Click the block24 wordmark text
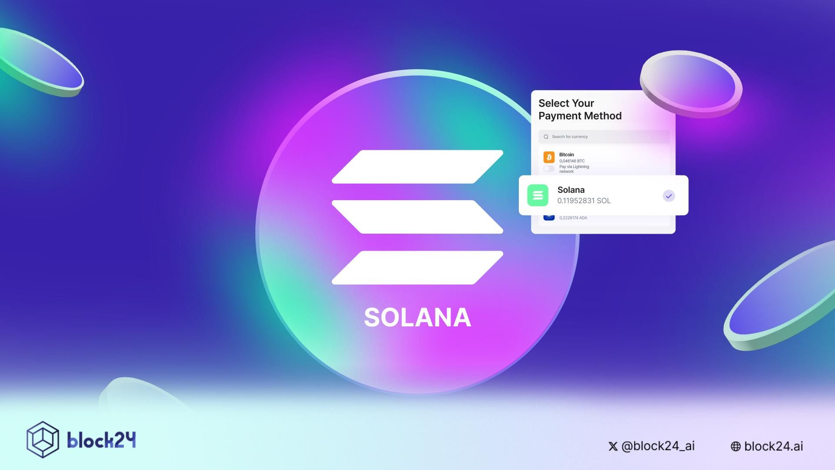The image size is (835, 470). (101, 440)
